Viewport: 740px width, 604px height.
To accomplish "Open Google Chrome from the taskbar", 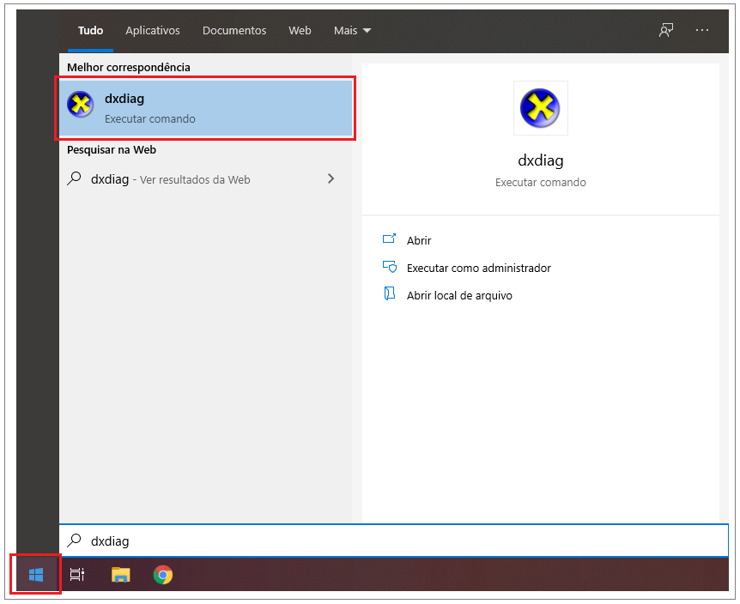I will coord(162,575).
